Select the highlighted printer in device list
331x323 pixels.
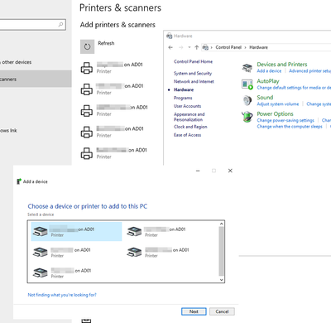click(76, 232)
